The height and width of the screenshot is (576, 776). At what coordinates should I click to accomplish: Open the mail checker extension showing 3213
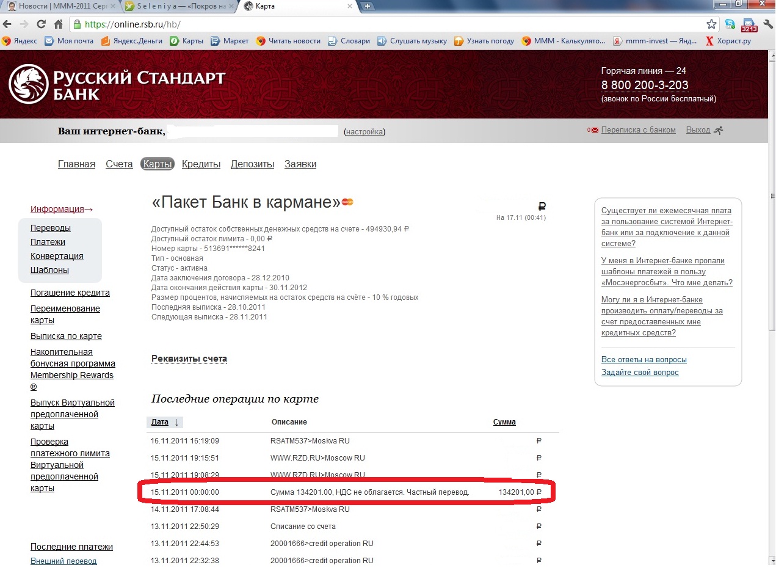(749, 25)
